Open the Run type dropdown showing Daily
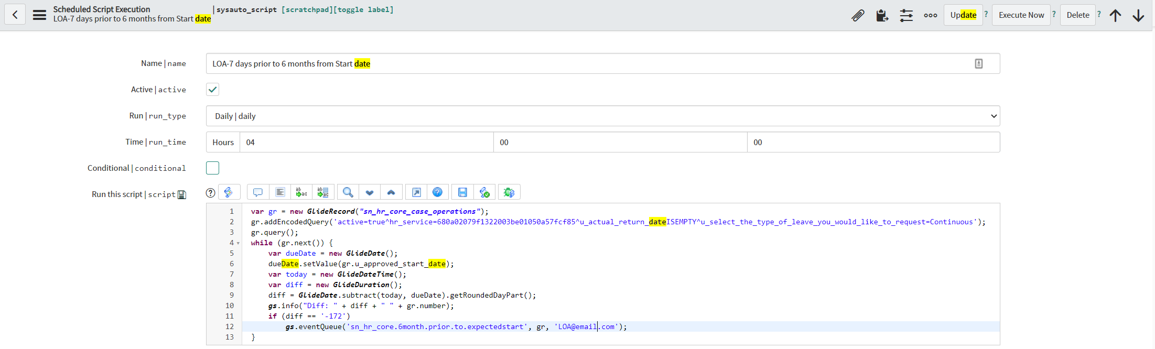The width and height of the screenshot is (1155, 349). pyautogui.click(x=602, y=116)
